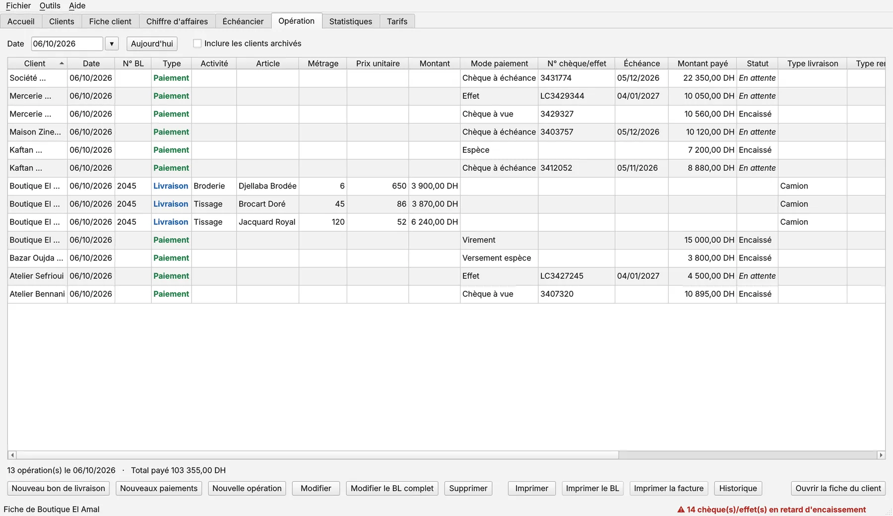Switch to the Statistiques tab
The image size is (893, 516).
coord(351,21)
